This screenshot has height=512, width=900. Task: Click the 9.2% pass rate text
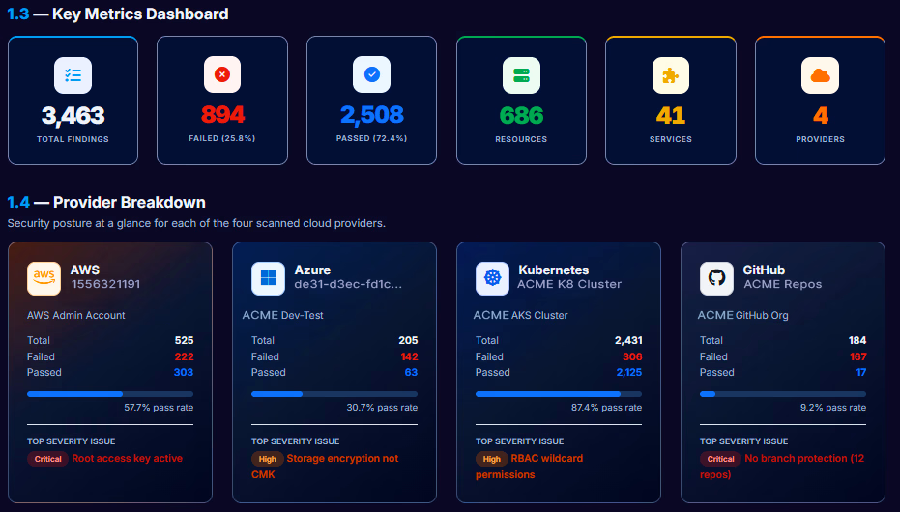833,408
